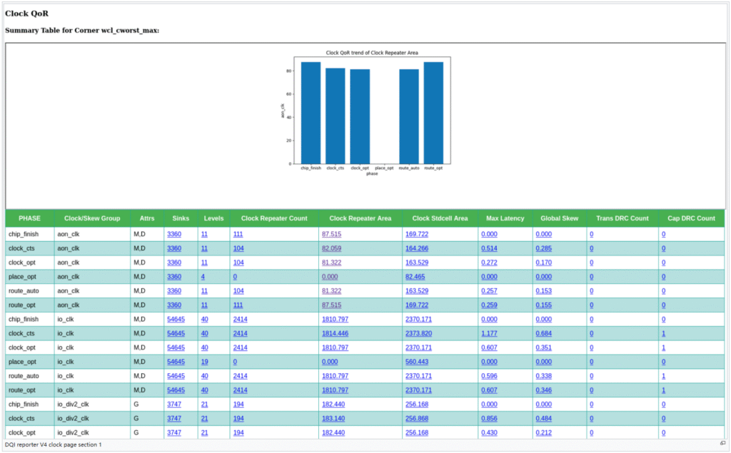Image resolution: width=731 pixels, height=453 pixels.
Task: Click the 0.514 Max Latency link
Action: [x=489, y=248]
